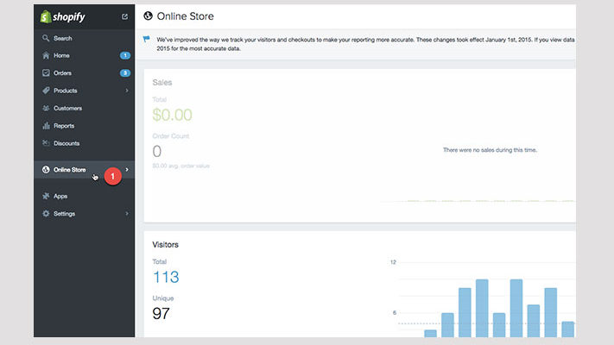
Task: Click the flag icon in the notice banner
Action: [x=145, y=39]
